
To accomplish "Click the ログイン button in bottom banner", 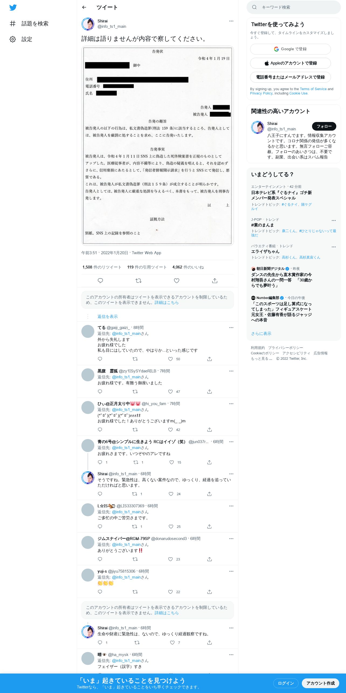I will coord(286,683).
